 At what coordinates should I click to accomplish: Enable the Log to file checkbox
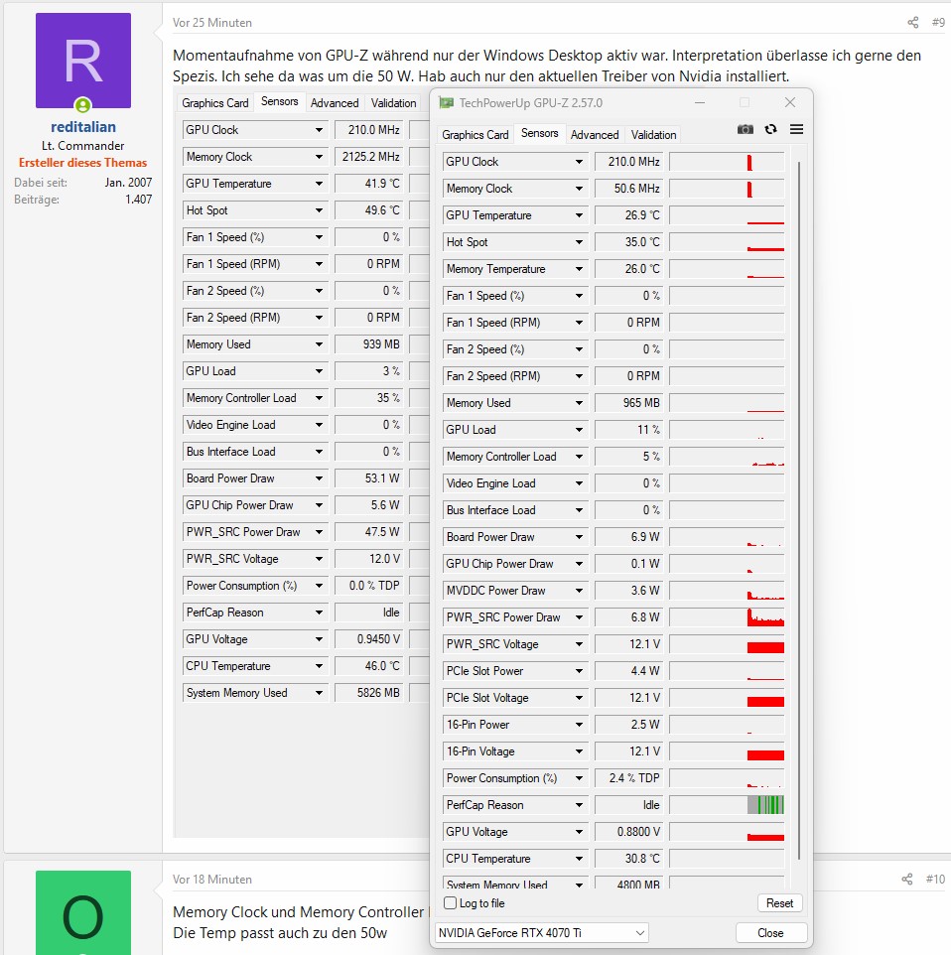[451, 903]
